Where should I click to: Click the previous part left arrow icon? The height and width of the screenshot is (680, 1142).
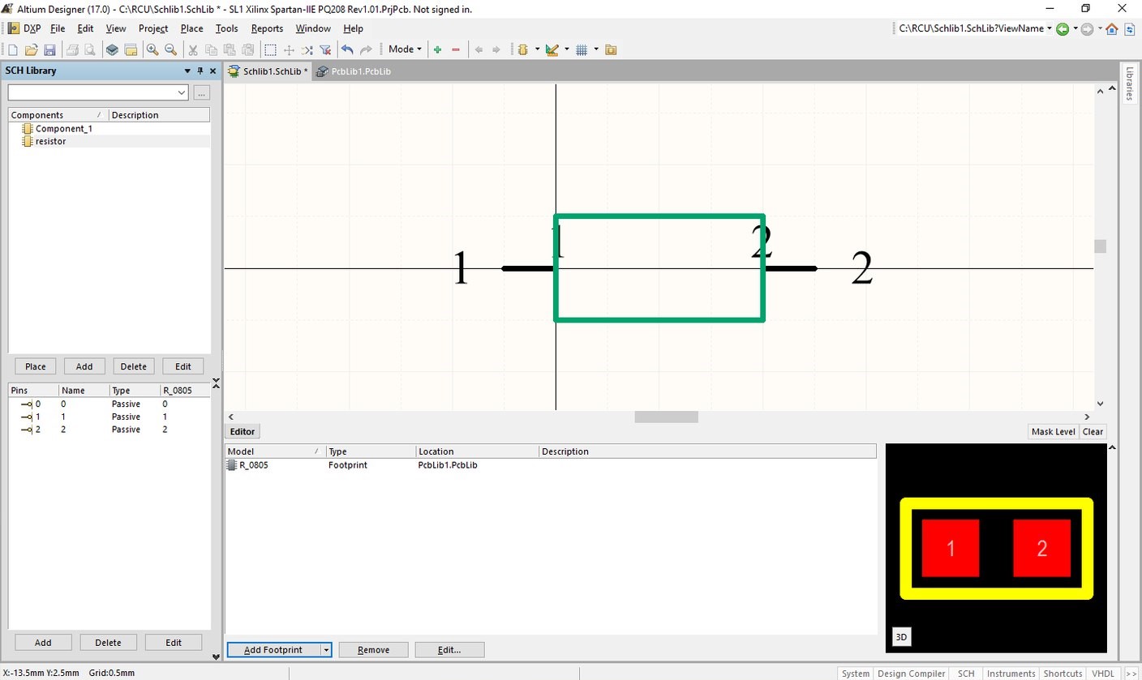[479, 49]
